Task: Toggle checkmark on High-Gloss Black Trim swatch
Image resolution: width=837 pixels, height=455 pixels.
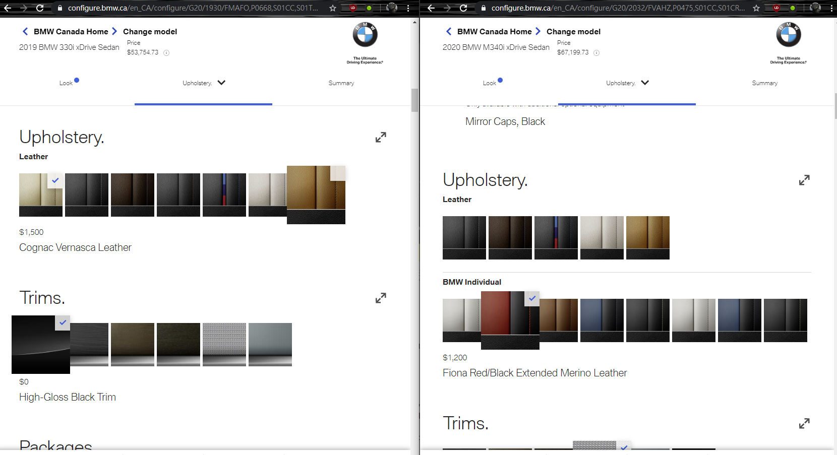Action: point(63,322)
